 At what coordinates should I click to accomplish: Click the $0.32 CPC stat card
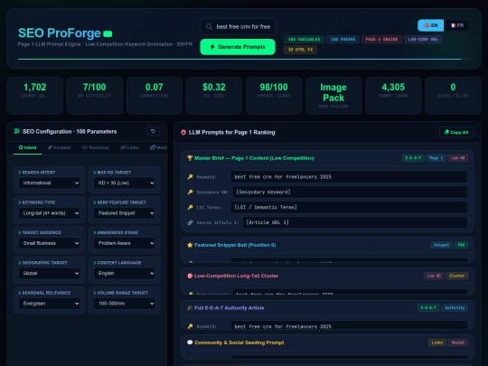point(214,96)
